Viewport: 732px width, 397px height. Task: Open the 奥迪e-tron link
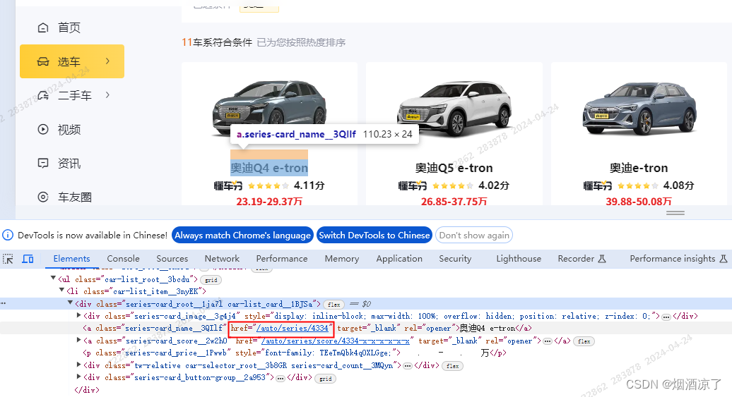639,168
